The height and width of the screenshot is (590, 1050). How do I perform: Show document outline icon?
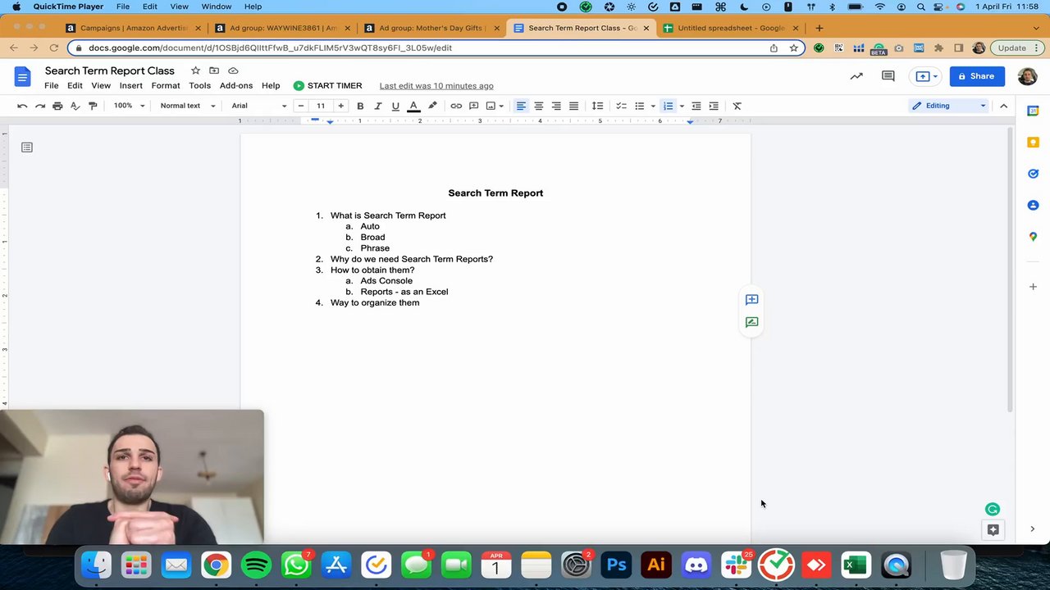pos(27,147)
